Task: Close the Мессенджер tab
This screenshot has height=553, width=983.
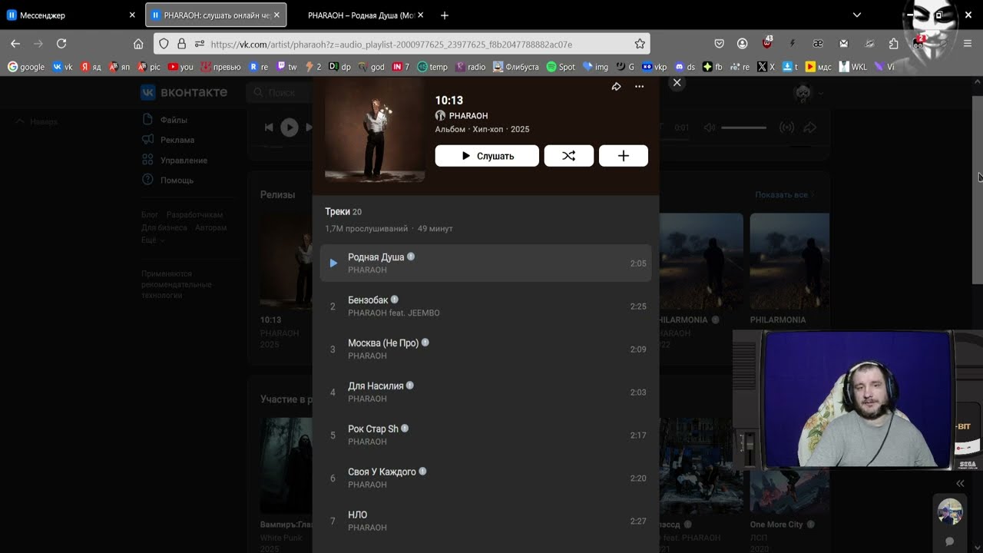Action: pyautogui.click(x=131, y=15)
